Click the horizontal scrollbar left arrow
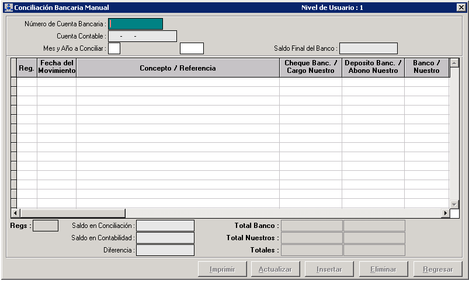 pyautogui.click(x=15, y=213)
